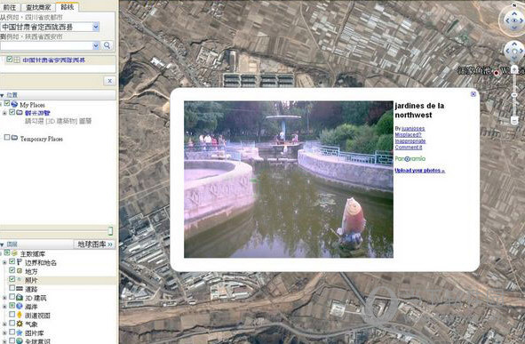Open the from-address dropdown arrow
Image resolution: width=525 pixels, height=344 pixels.
96,27
